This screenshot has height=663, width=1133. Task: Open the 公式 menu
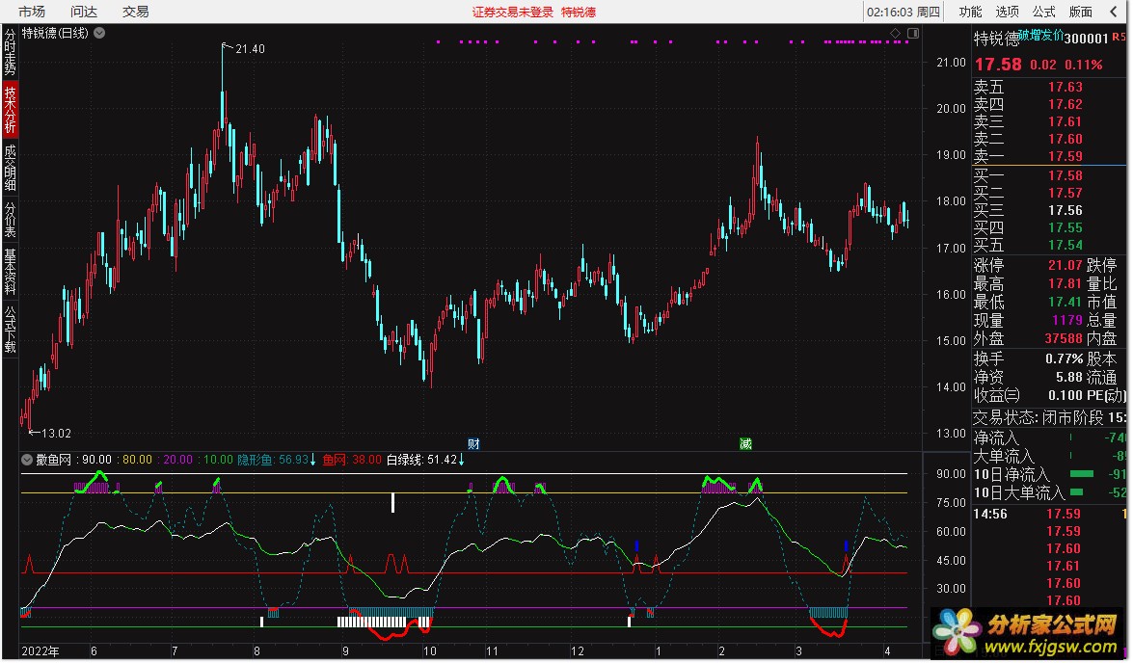1043,12
